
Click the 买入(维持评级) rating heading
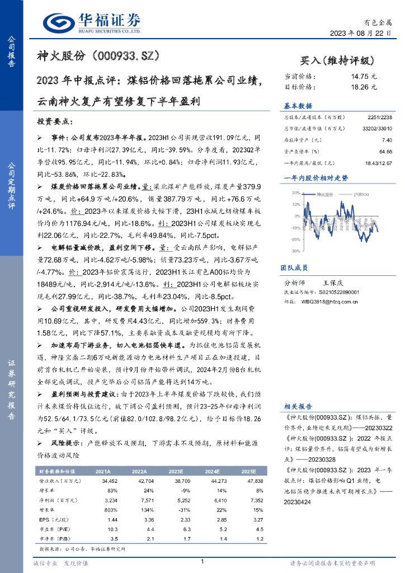click(x=337, y=60)
